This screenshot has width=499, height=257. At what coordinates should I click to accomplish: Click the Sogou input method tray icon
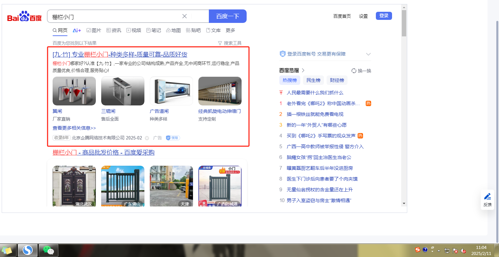(x=418, y=250)
